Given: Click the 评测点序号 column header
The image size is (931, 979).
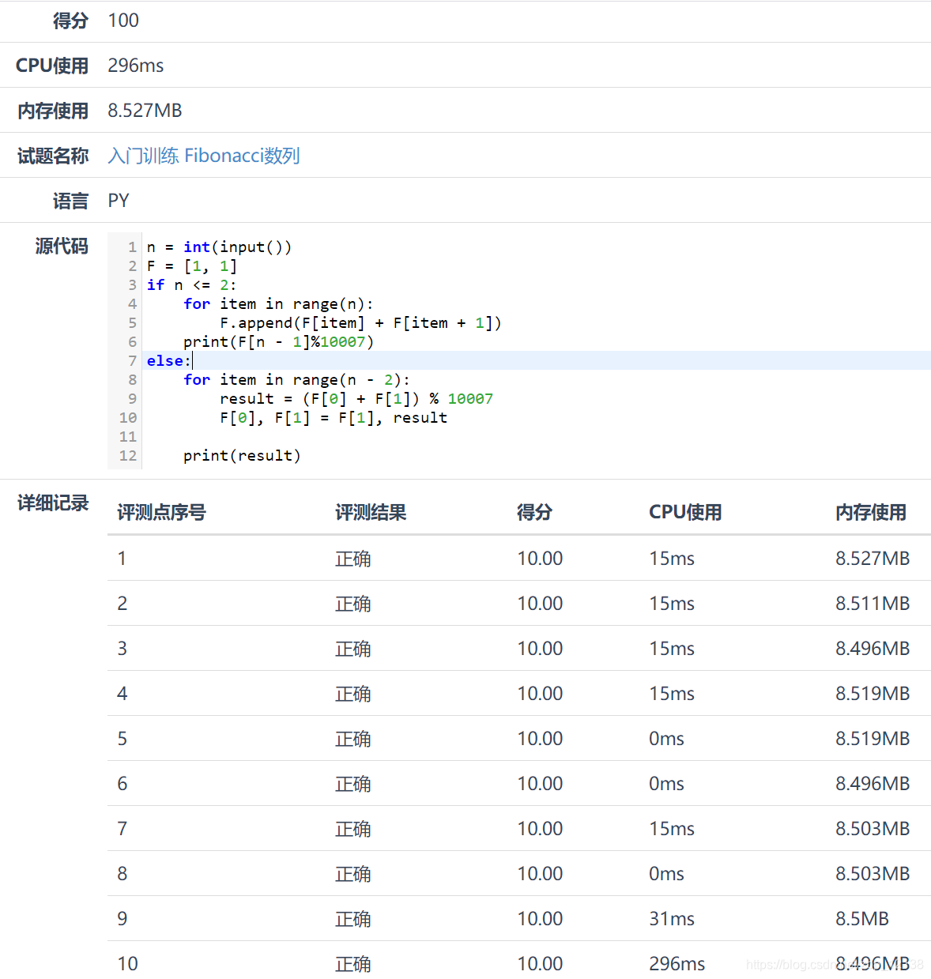Looking at the screenshot, I should pyautogui.click(x=161, y=512).
